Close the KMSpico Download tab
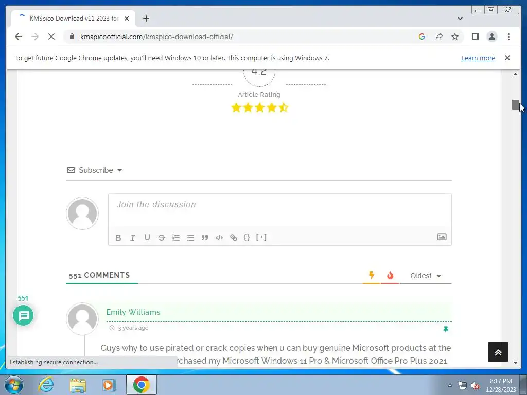527x395 pixels. click(127, 19)
